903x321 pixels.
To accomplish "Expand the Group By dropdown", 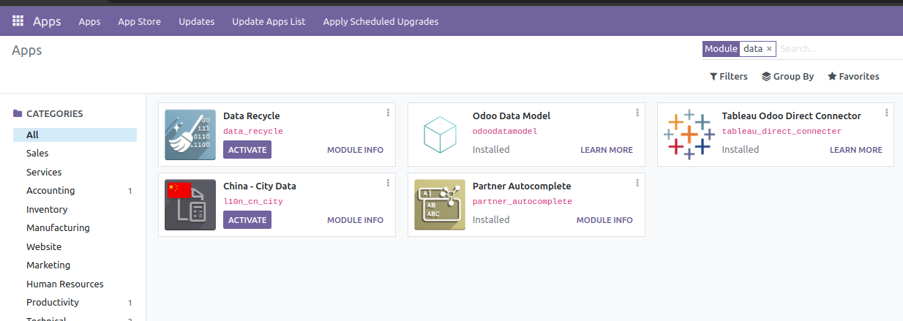I will 787,76.
